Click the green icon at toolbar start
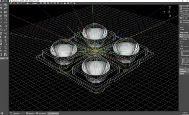The image size is (189, 115). (x=11, y=3)
